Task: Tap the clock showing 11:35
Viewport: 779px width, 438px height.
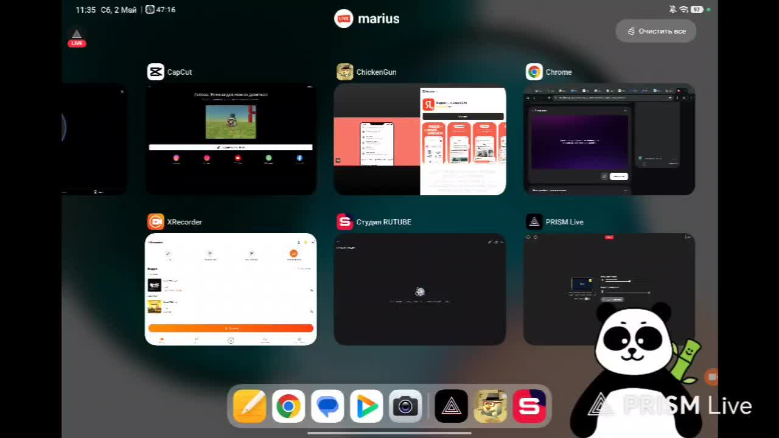Action: [86, 10]
